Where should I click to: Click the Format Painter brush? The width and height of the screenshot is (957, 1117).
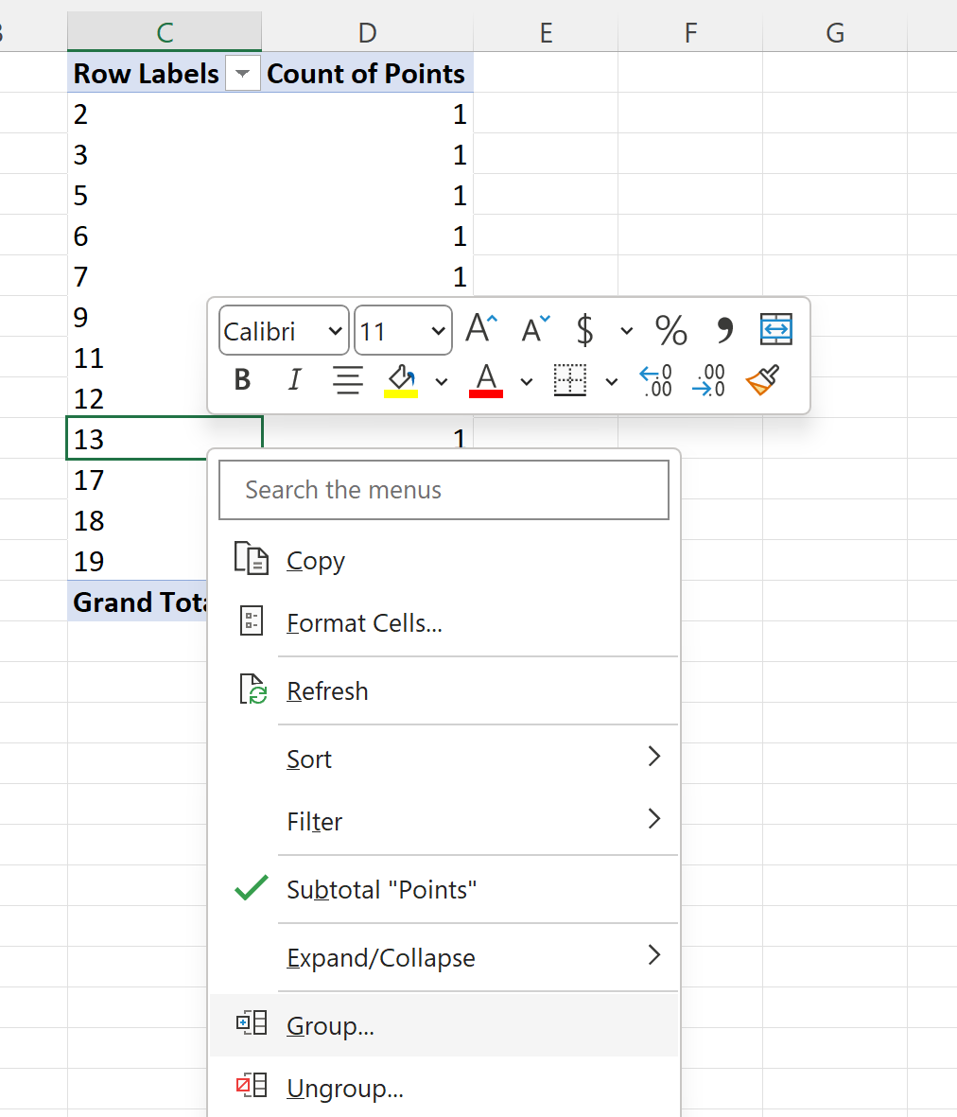tap(762, 379)
